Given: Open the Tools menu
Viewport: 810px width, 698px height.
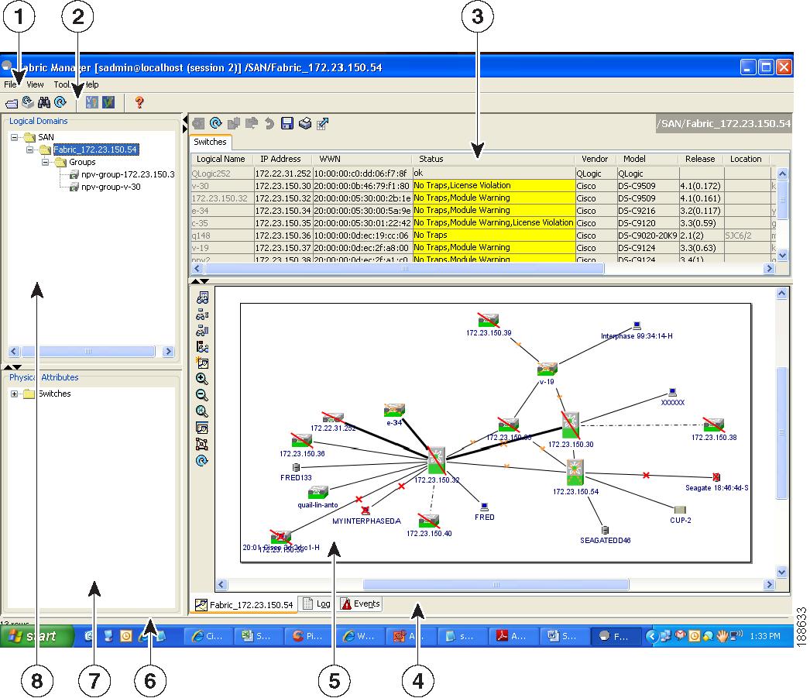Looking at the screenshot, I should [63, 84].
